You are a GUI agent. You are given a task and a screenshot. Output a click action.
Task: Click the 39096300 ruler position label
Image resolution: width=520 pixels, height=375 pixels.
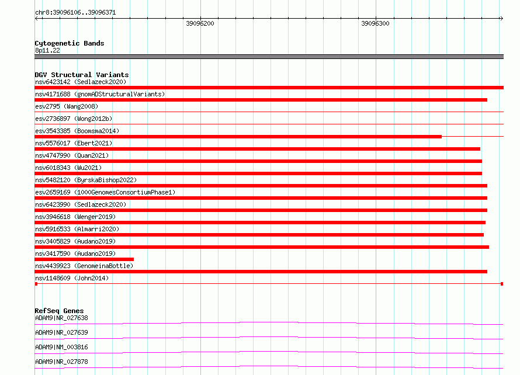coord(375,23)
